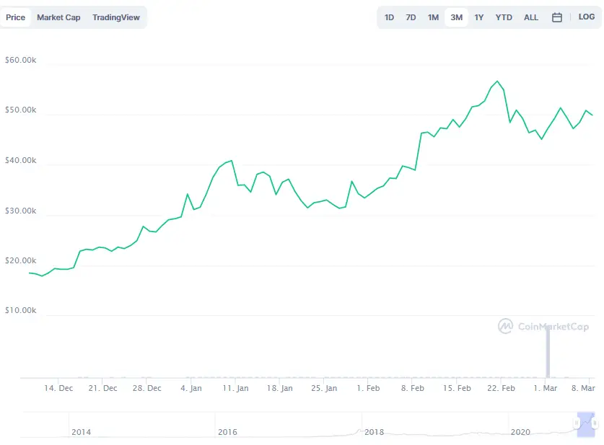Click the $40.00k axis label
Screen dimensions: 604x445
tap(20, 160)
